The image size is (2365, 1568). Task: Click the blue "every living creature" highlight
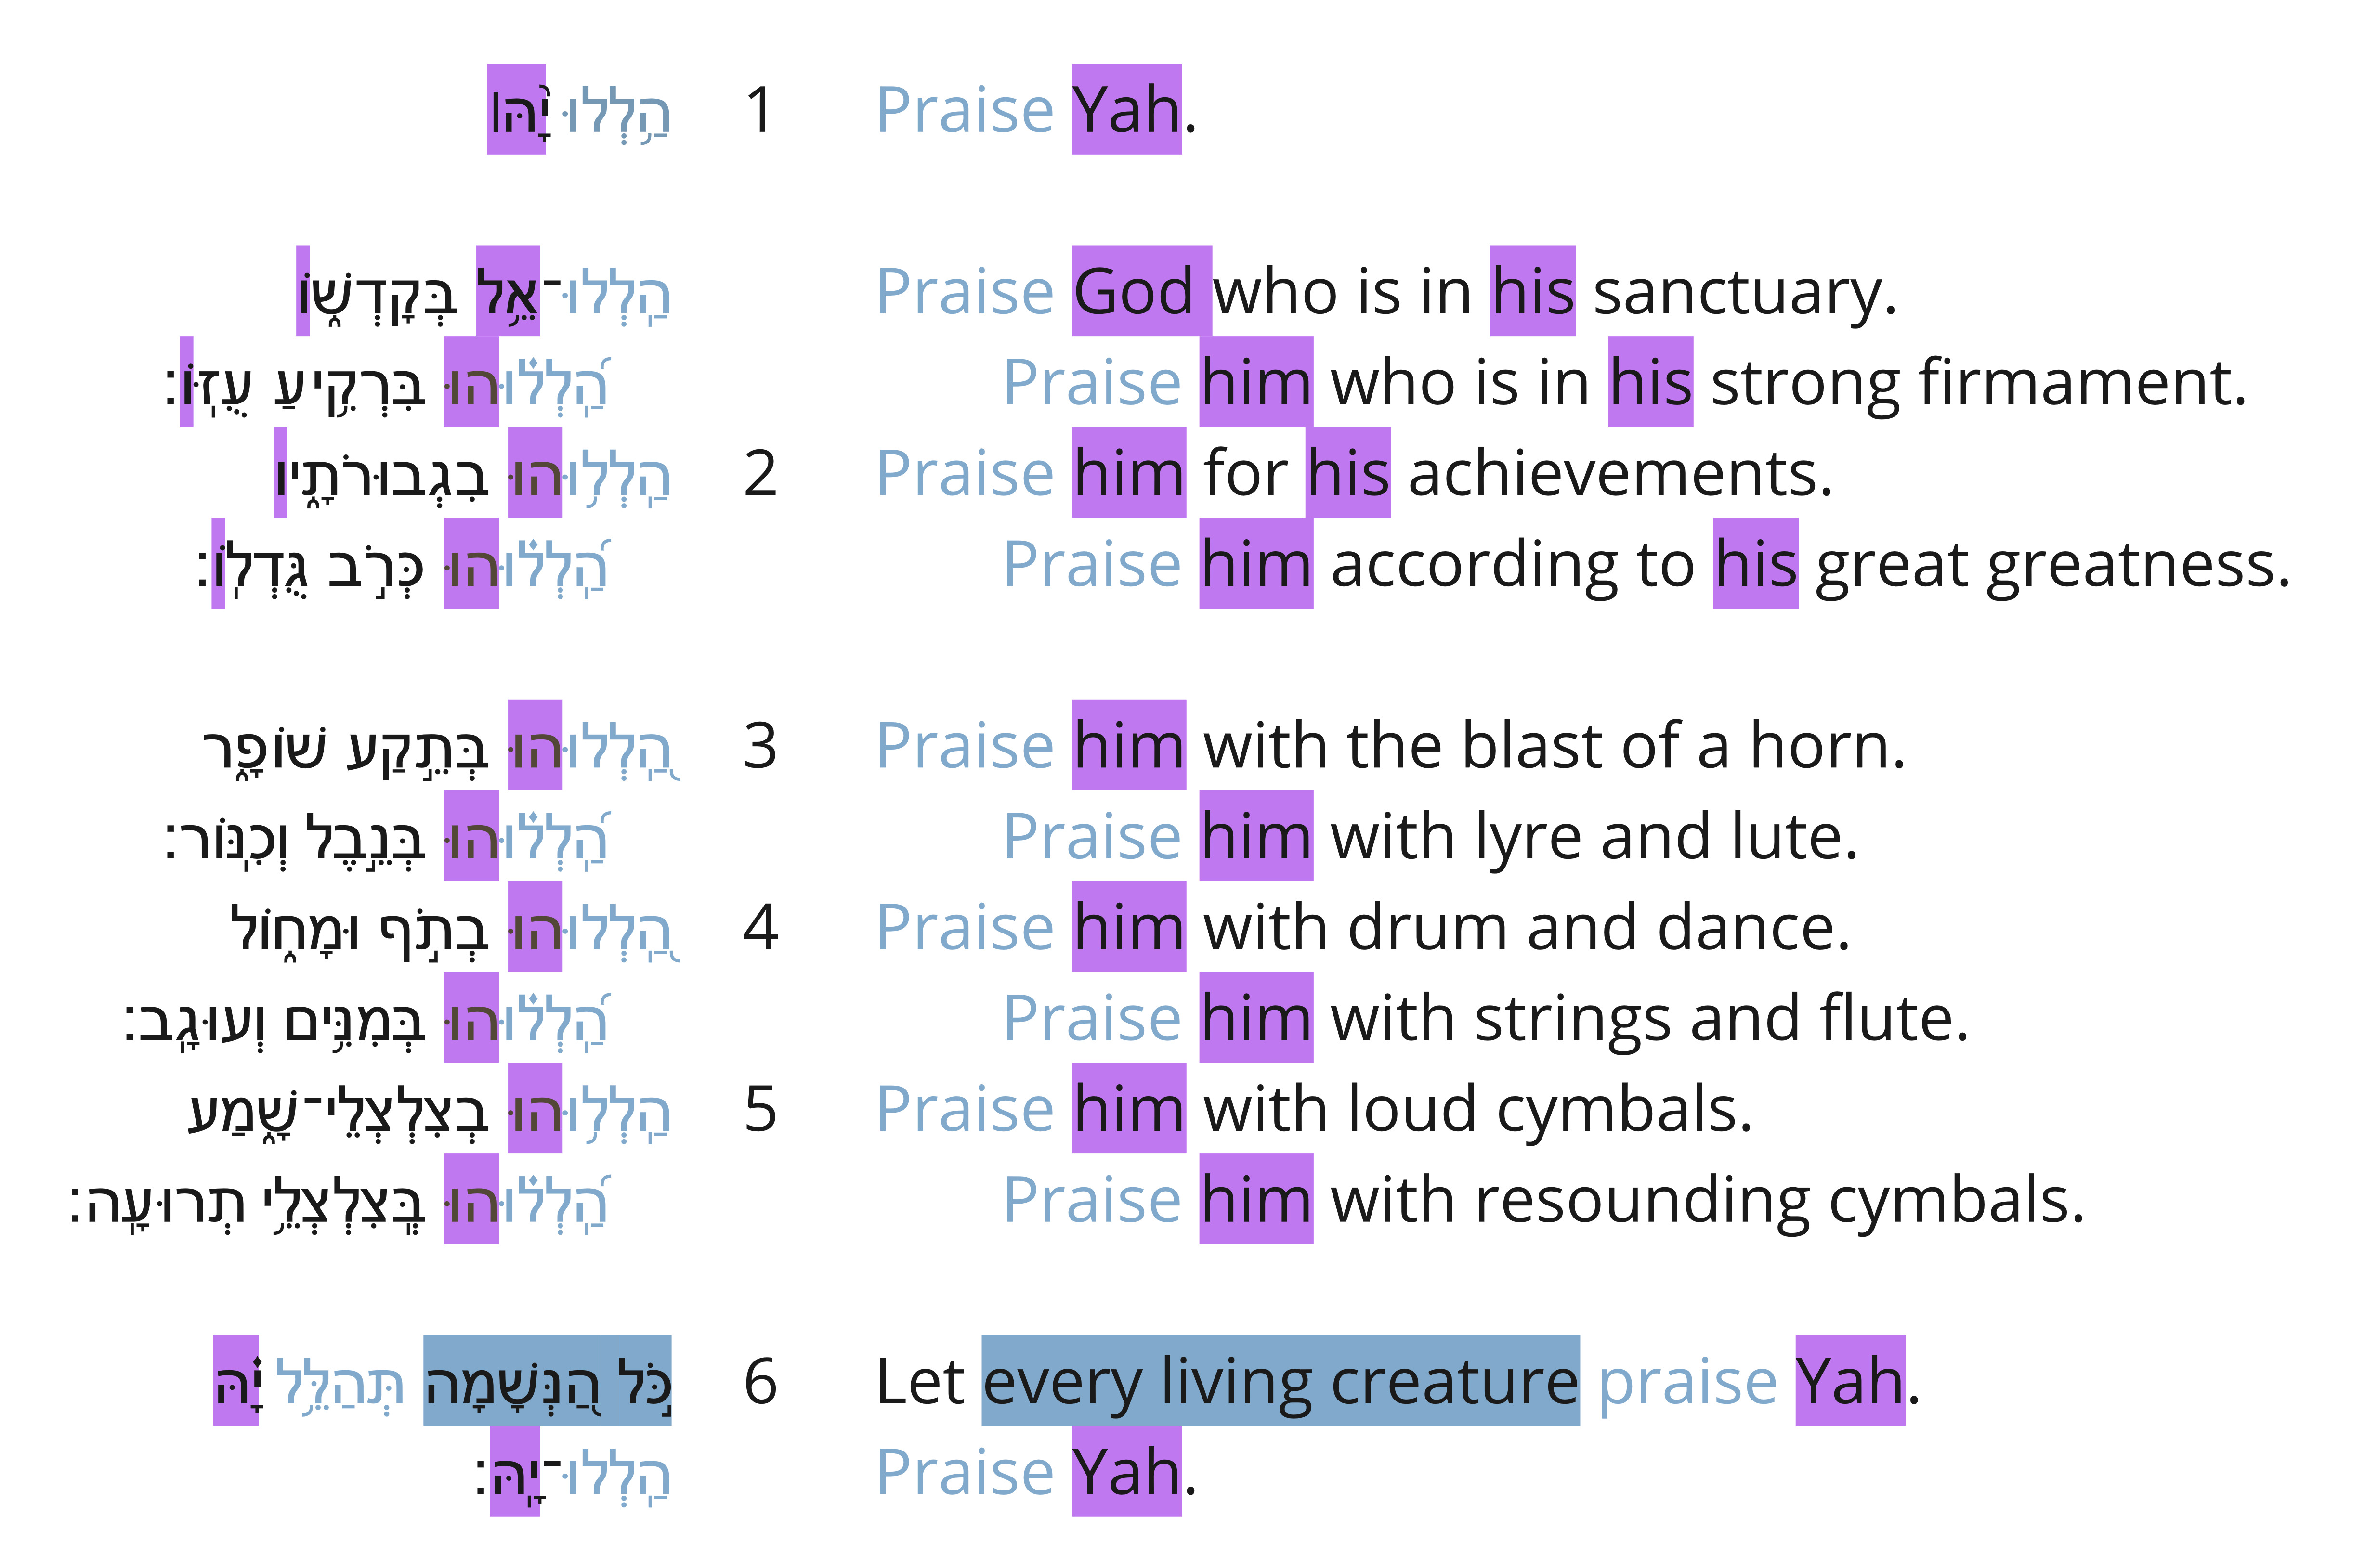tap(1280, 1381)
